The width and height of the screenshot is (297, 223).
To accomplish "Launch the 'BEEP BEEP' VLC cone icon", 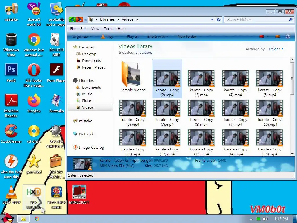I will click(11, 195).
